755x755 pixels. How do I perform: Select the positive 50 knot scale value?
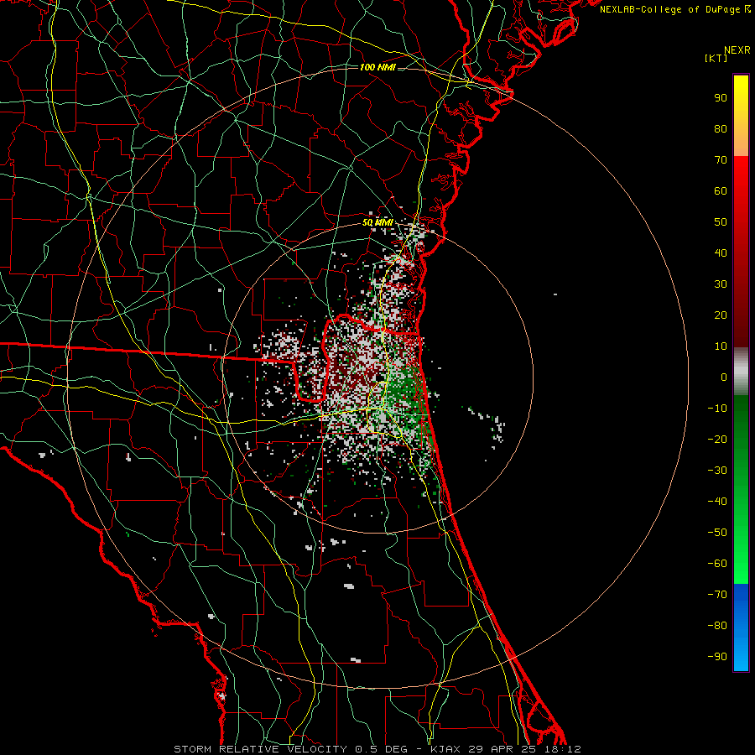click(721, 222)
